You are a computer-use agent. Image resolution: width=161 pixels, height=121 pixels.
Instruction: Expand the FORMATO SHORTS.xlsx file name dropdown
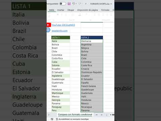click(111, 4)
